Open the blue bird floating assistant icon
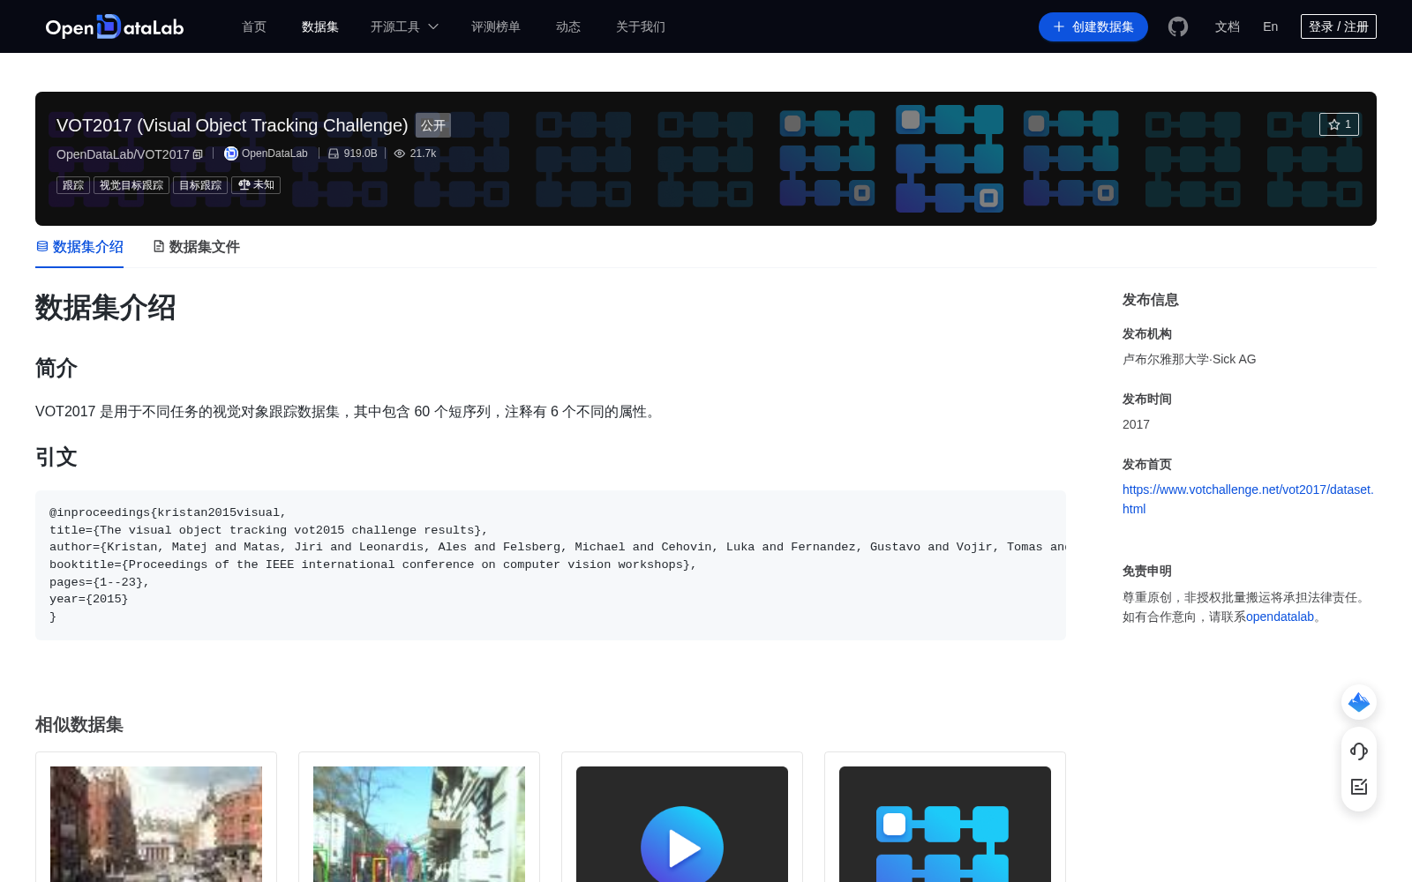This screenshot has height=882, width=1412. 1359,702
